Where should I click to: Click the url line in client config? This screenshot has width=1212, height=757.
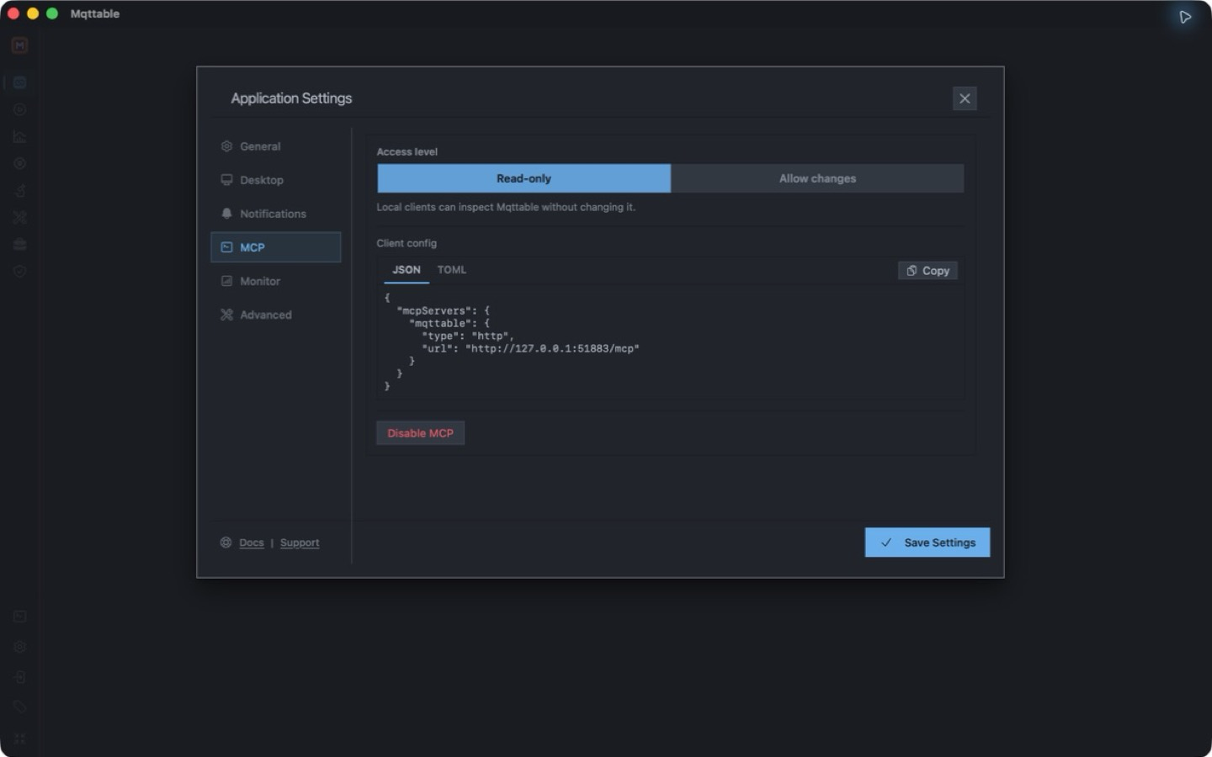click(530, 348)
